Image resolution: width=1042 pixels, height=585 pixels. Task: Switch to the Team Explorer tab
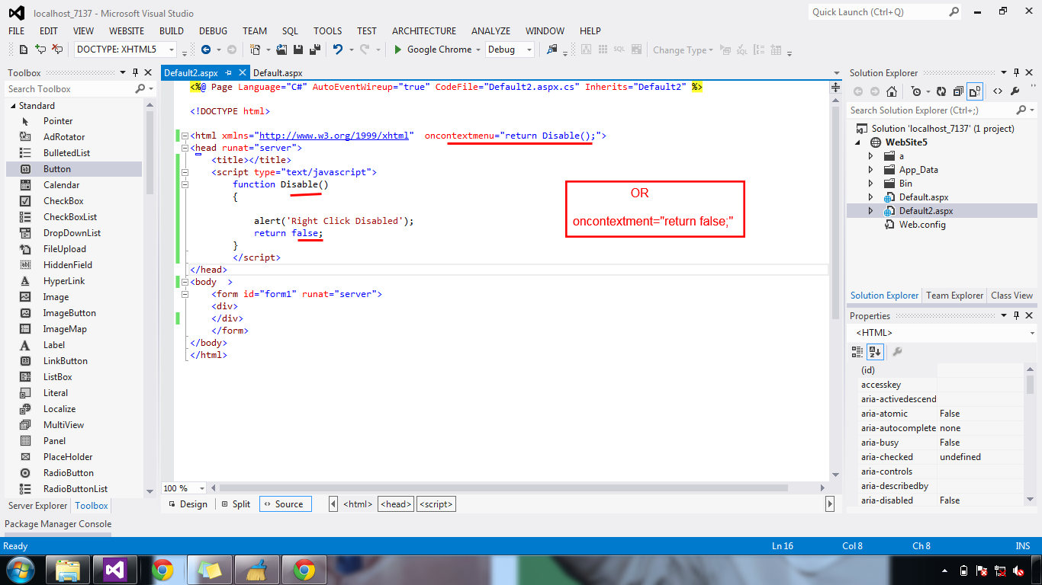coord(954,296)
